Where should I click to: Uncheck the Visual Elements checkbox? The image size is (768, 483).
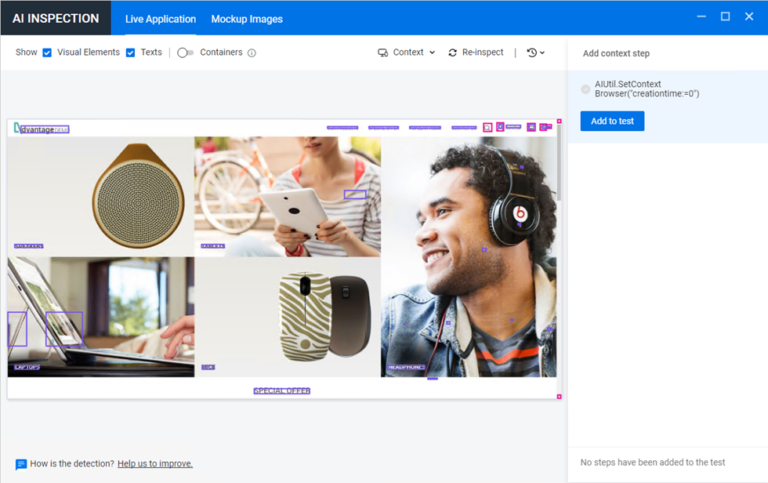tap(47, 53)
